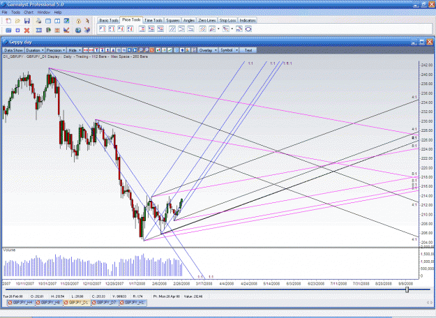The height and width of the screenshot is (318, 436).
Task: Click the globe icon in main toolbar
Action: (78, 30)
